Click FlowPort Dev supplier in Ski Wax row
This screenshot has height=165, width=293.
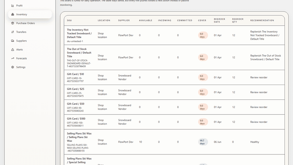point(126,142)
